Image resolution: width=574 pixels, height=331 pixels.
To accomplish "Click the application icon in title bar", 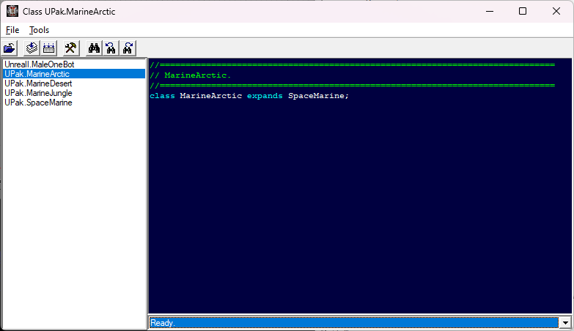I will pos(12,11).
